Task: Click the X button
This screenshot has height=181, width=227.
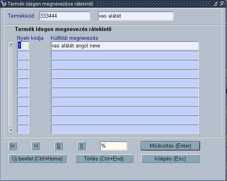Action: point(82,146)
